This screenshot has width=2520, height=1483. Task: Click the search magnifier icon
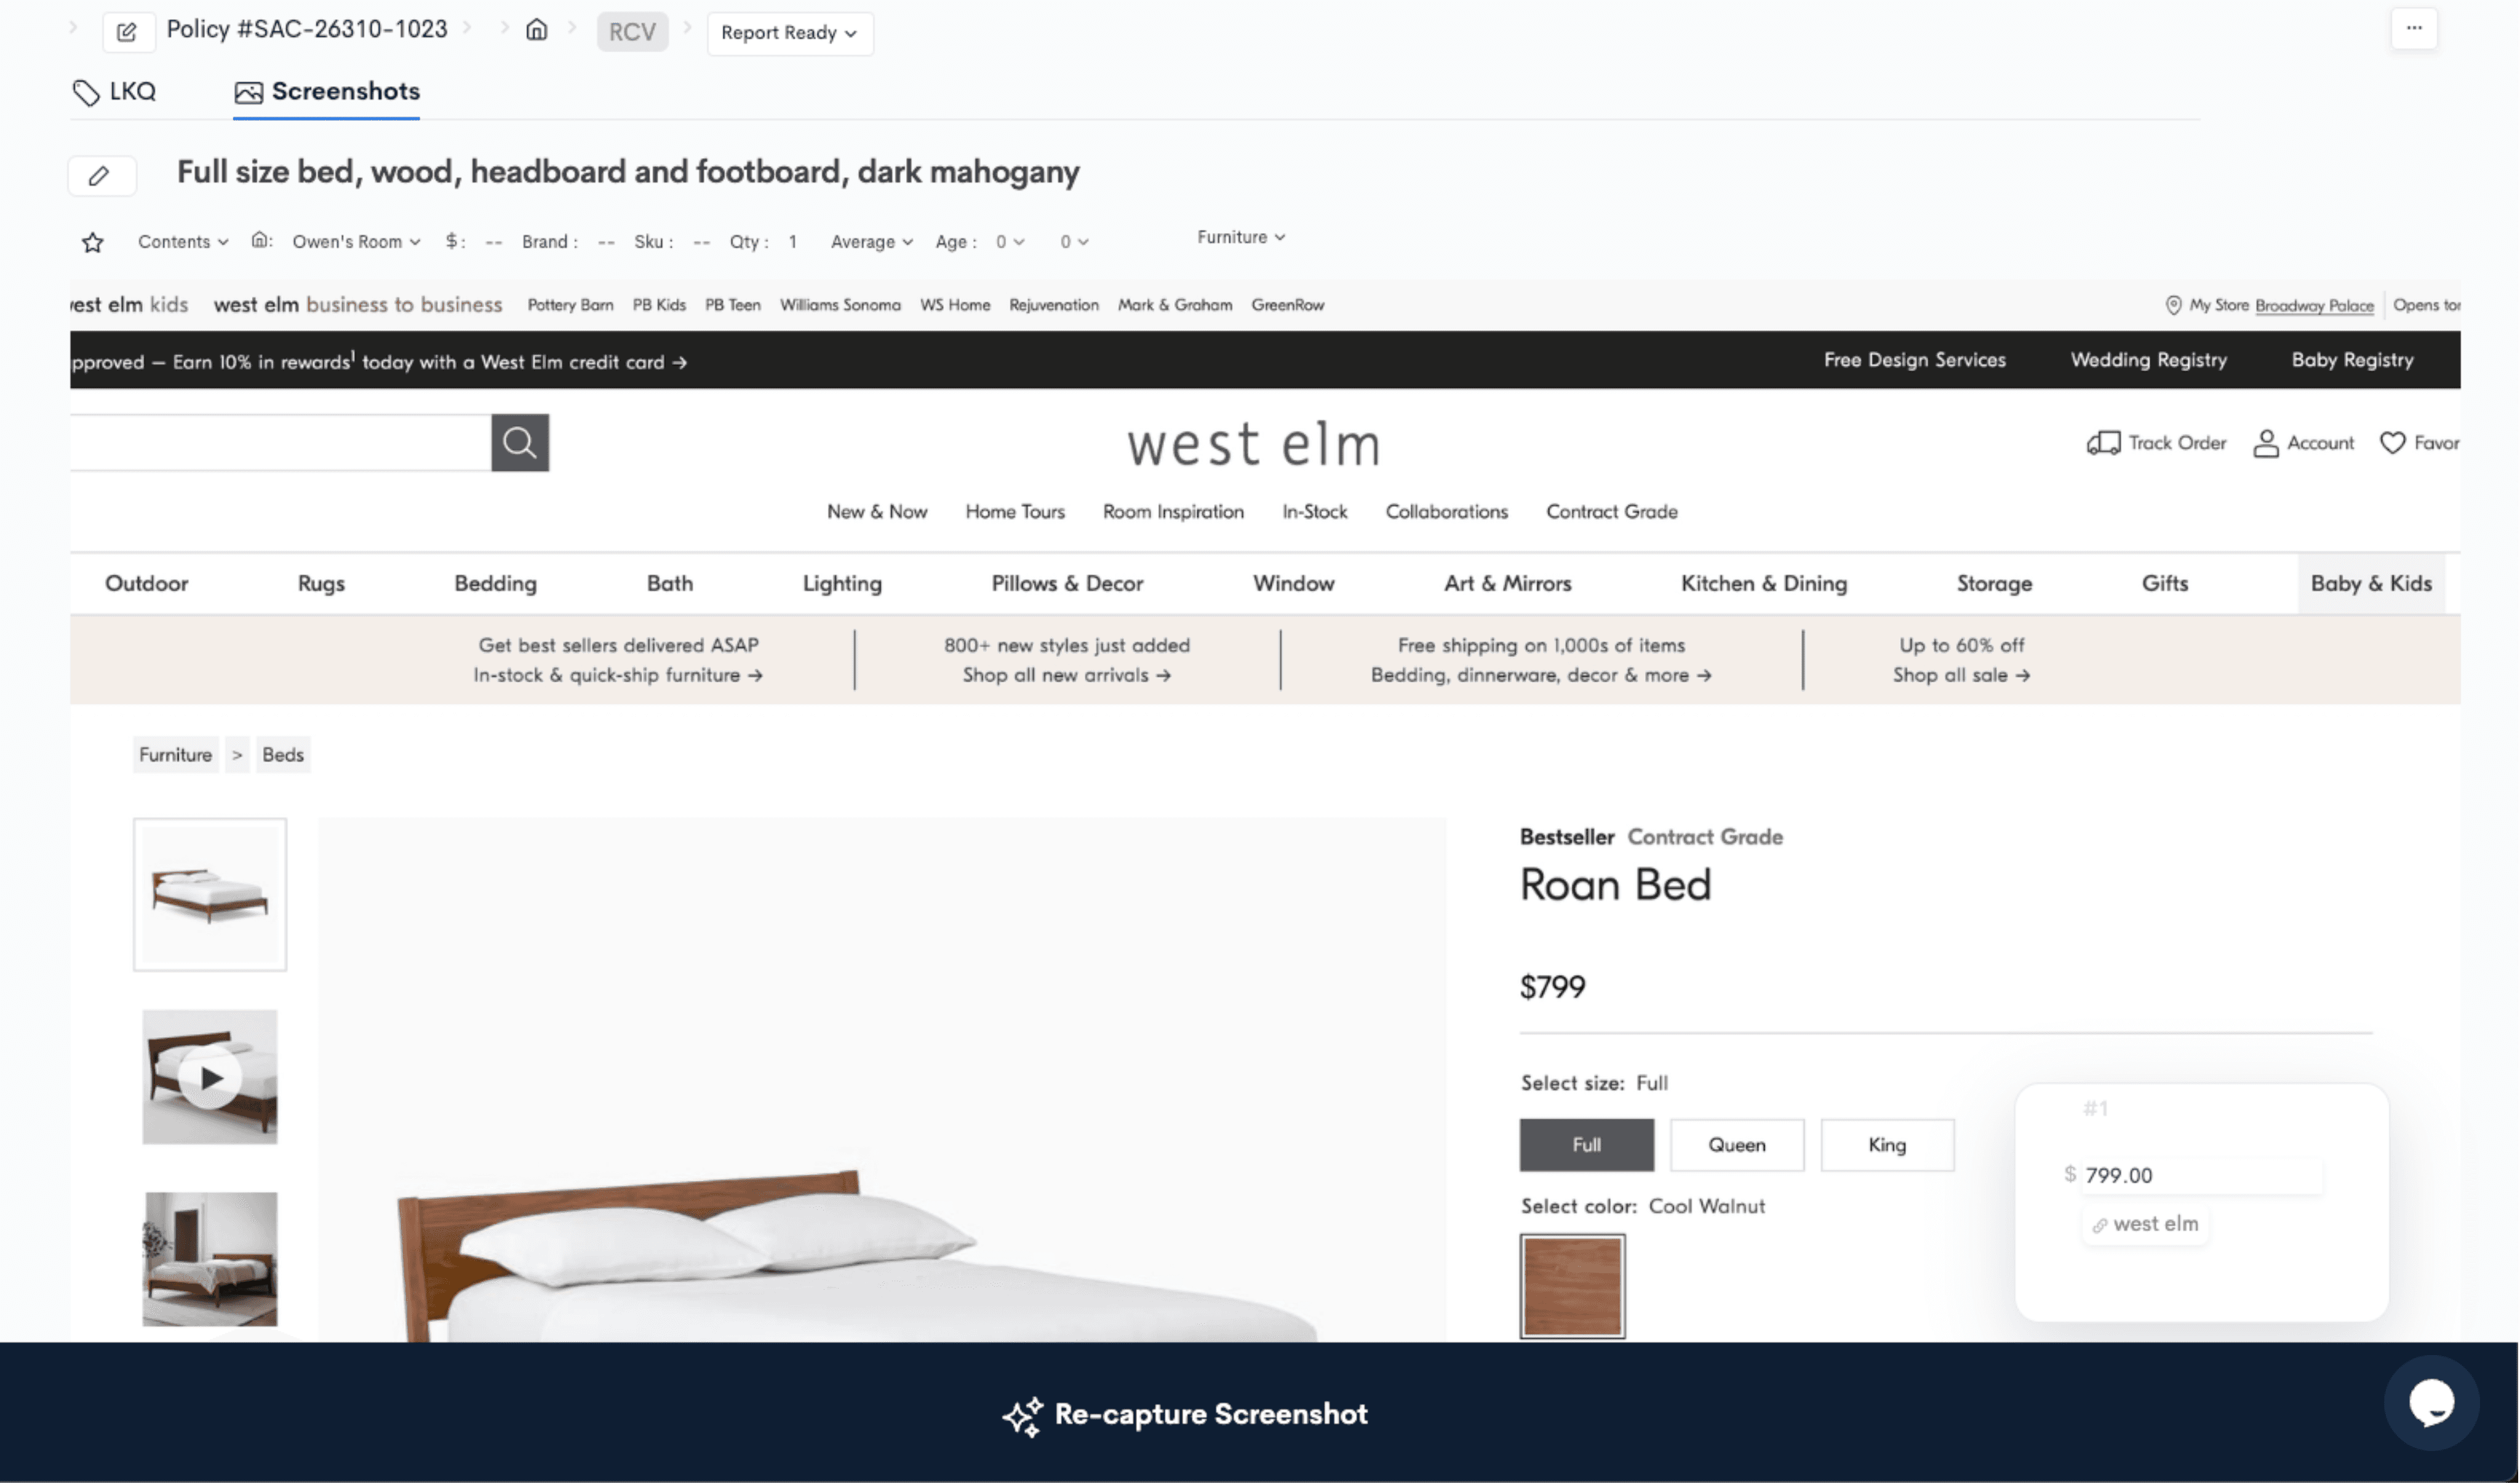click(x=519, y=442)
